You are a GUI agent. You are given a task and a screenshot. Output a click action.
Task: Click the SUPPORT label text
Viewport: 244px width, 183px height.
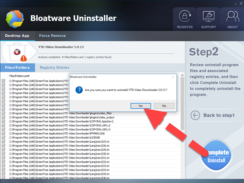209,27
